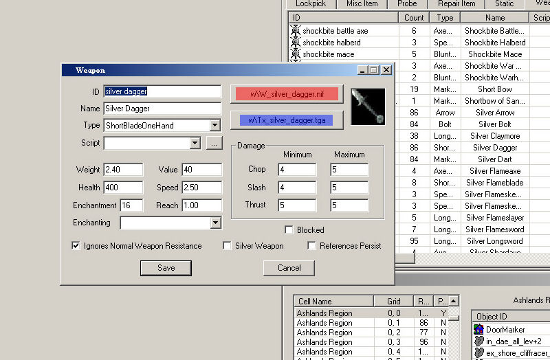Click the red W_silver_dagger.nif model button
The width and height of the screenshot is (550, 360).
pos(284,93)
